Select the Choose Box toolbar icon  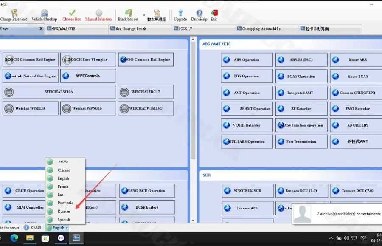[x=72, y=15]
